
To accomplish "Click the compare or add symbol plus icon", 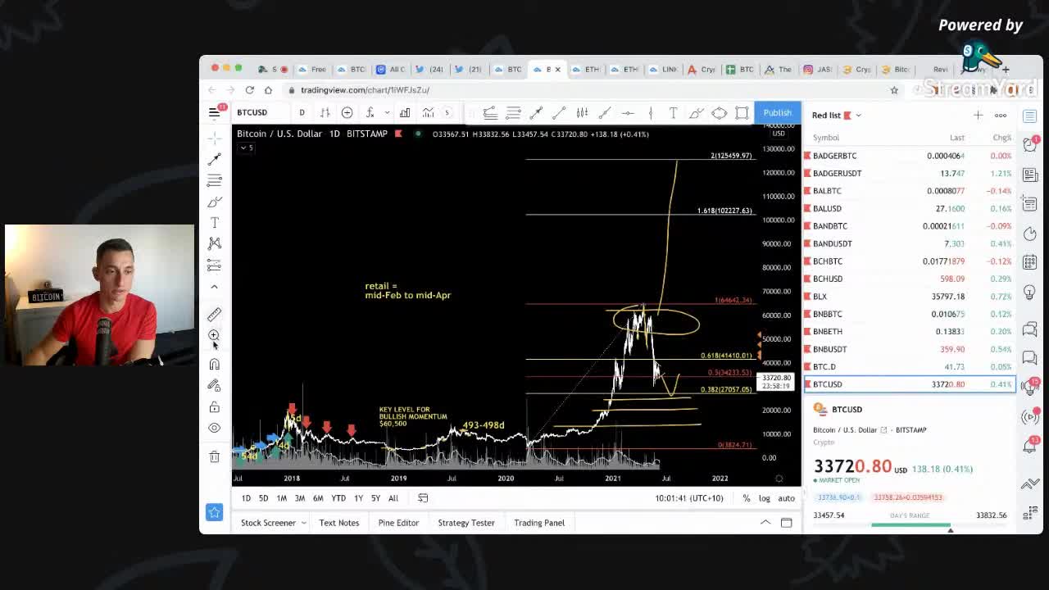I will click(347, 112).
